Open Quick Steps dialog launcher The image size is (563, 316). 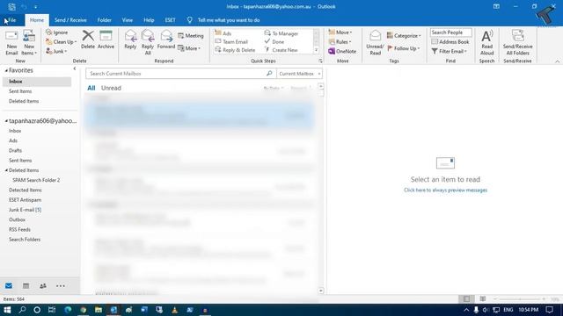click(320, 61)
